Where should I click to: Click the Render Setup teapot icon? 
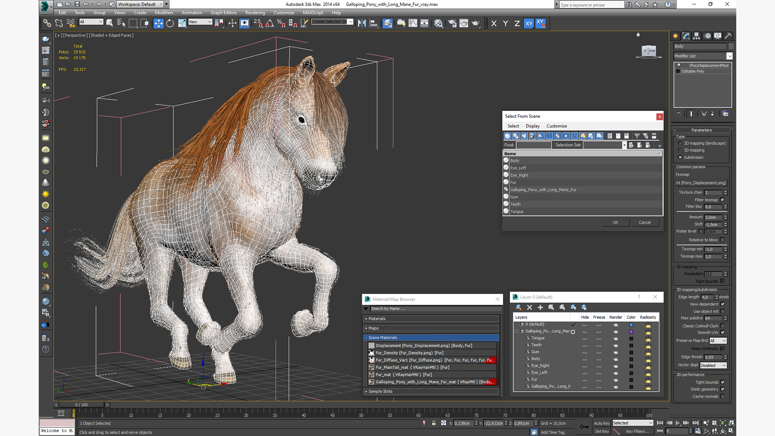(x=452, y=23)
